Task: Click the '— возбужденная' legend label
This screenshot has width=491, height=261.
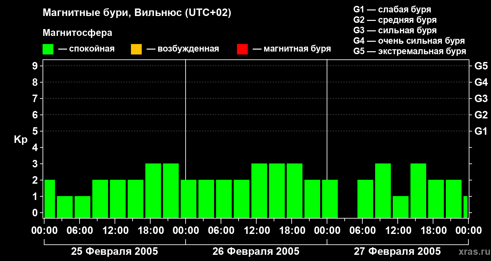Action: point(183,49)
